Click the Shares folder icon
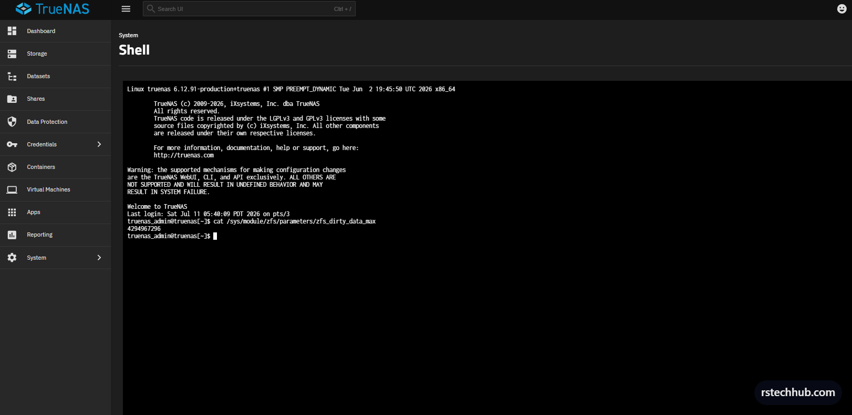852x415 pixels. (x=12, y=99)
